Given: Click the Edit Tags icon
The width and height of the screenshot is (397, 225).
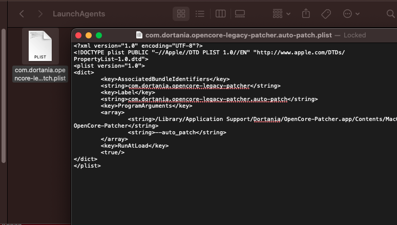Looking at the screenshot, I should point(326,14).
